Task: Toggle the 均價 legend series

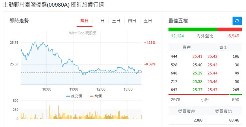Action: pyautogui.click(x=96, y=96)
